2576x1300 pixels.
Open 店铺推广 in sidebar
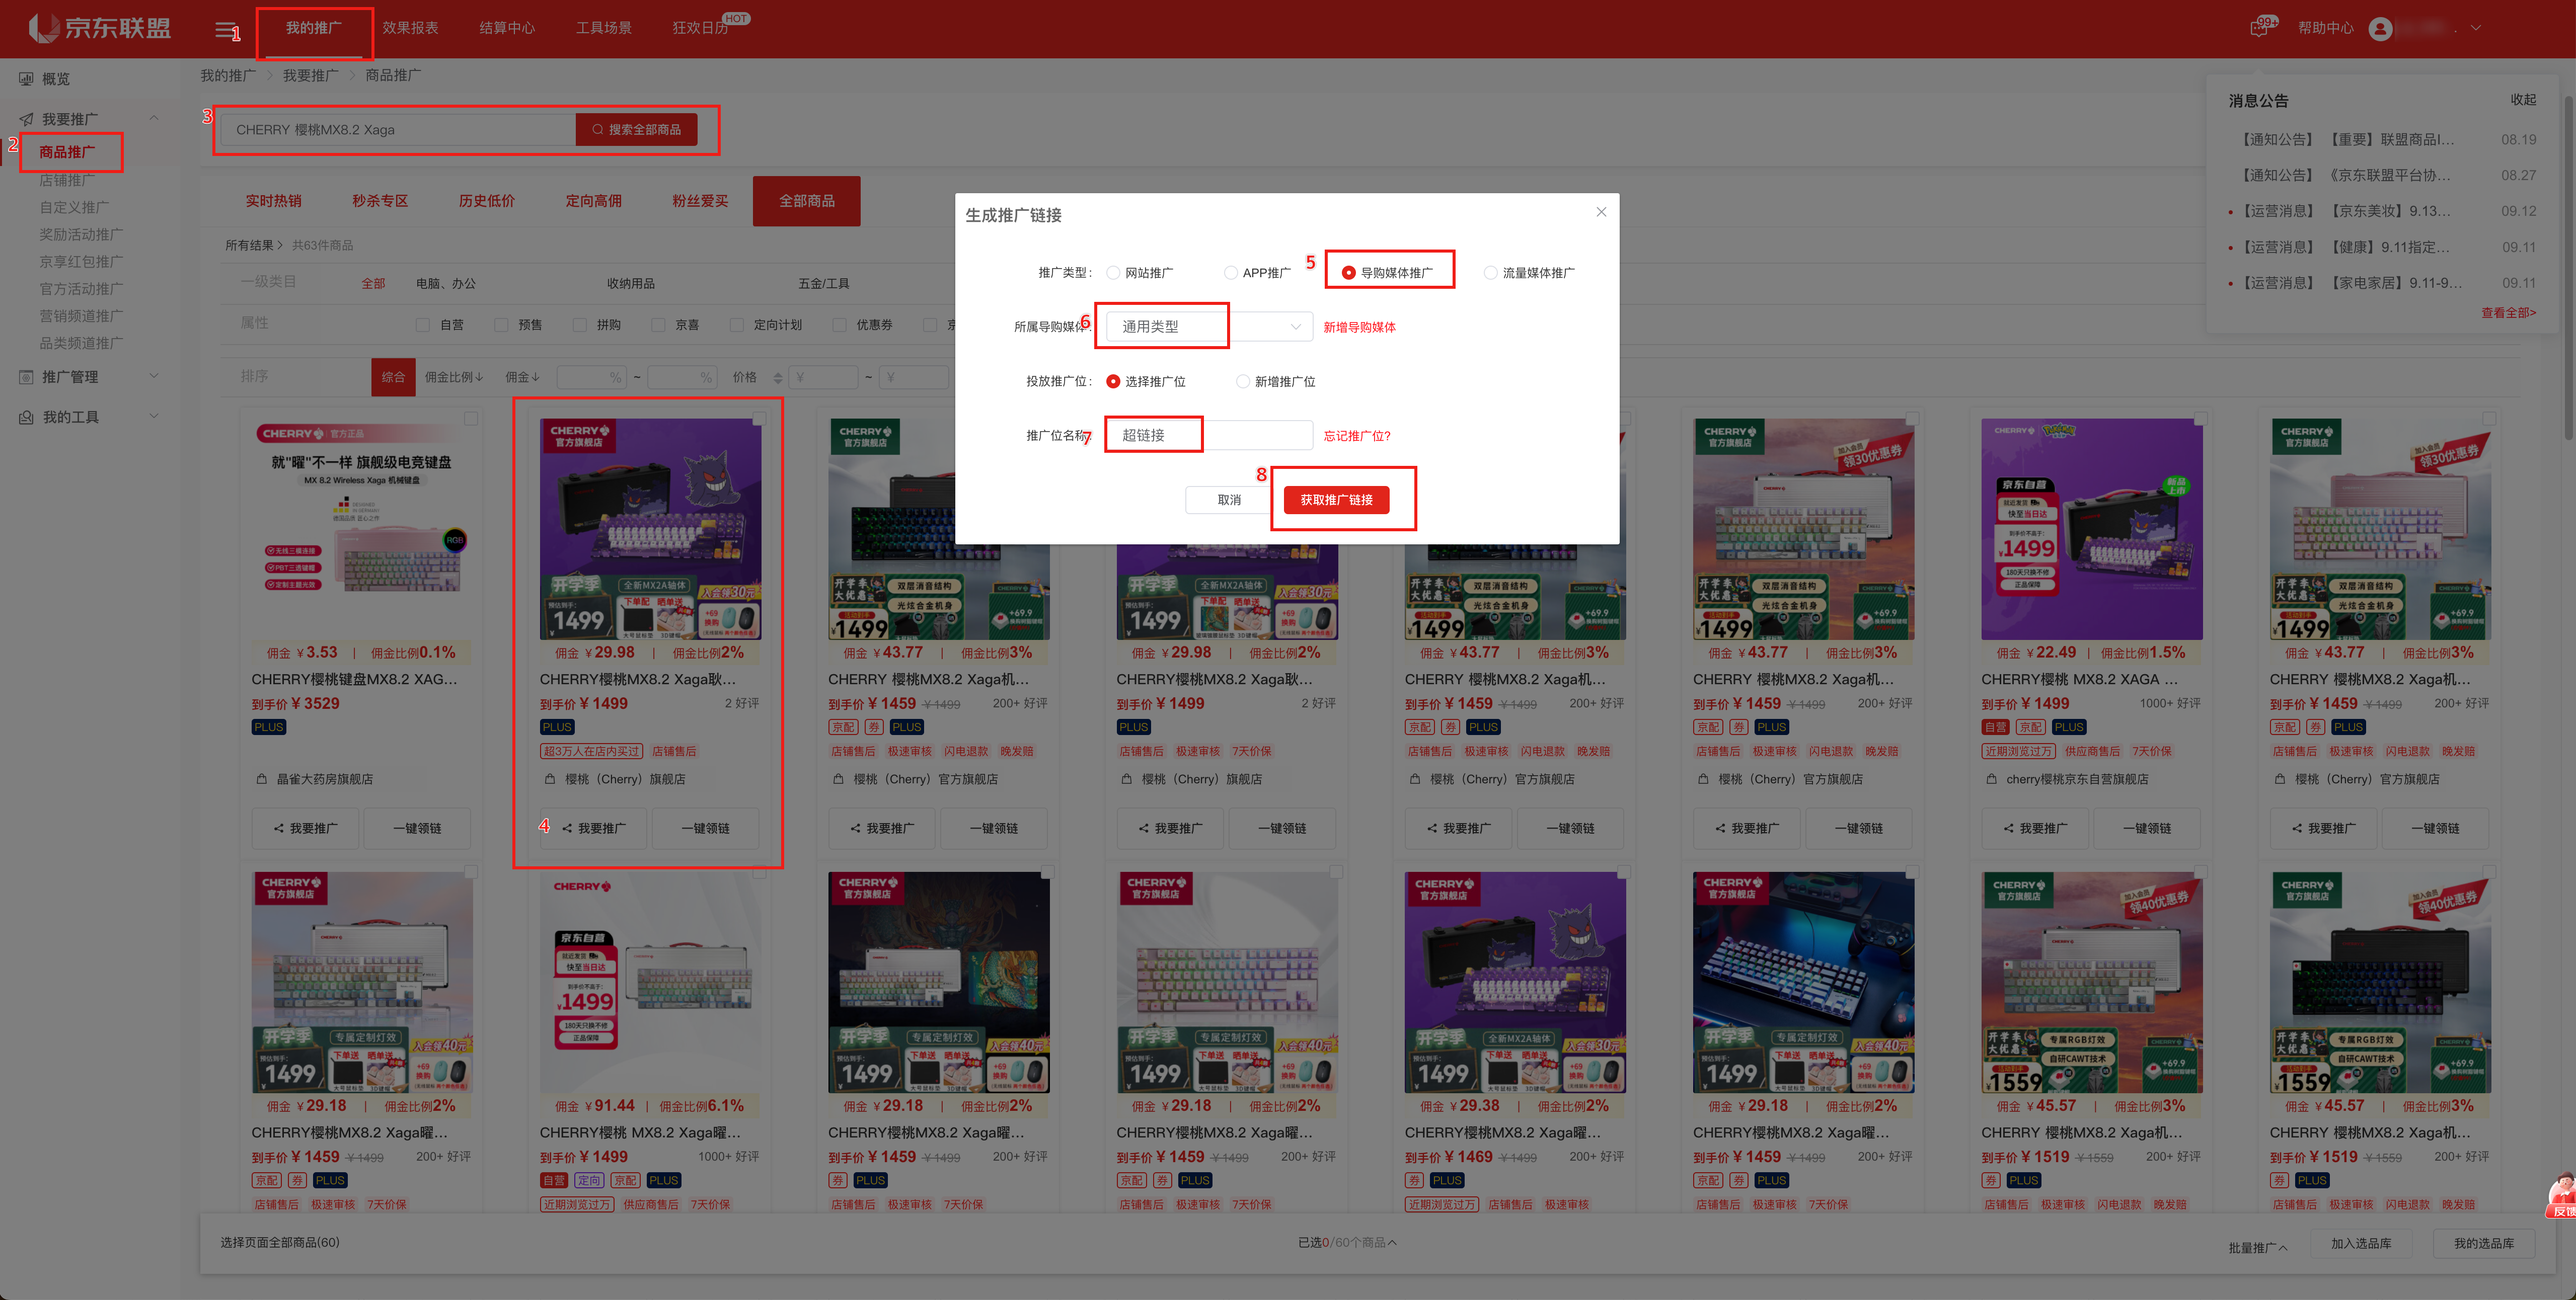pos(67,180)
